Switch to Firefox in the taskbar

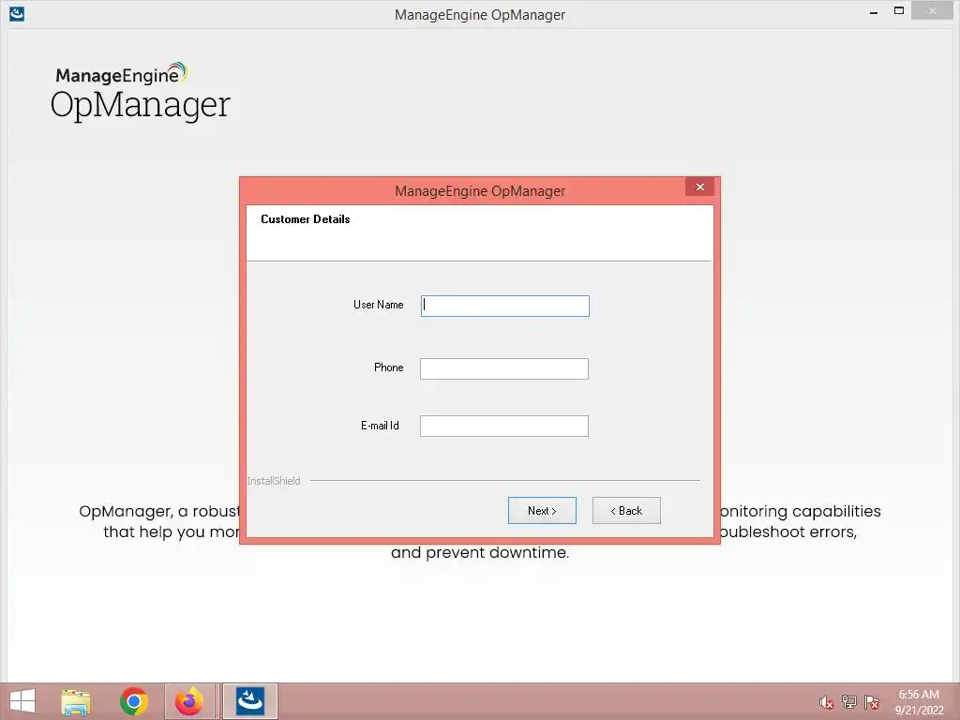coord(189,701)
